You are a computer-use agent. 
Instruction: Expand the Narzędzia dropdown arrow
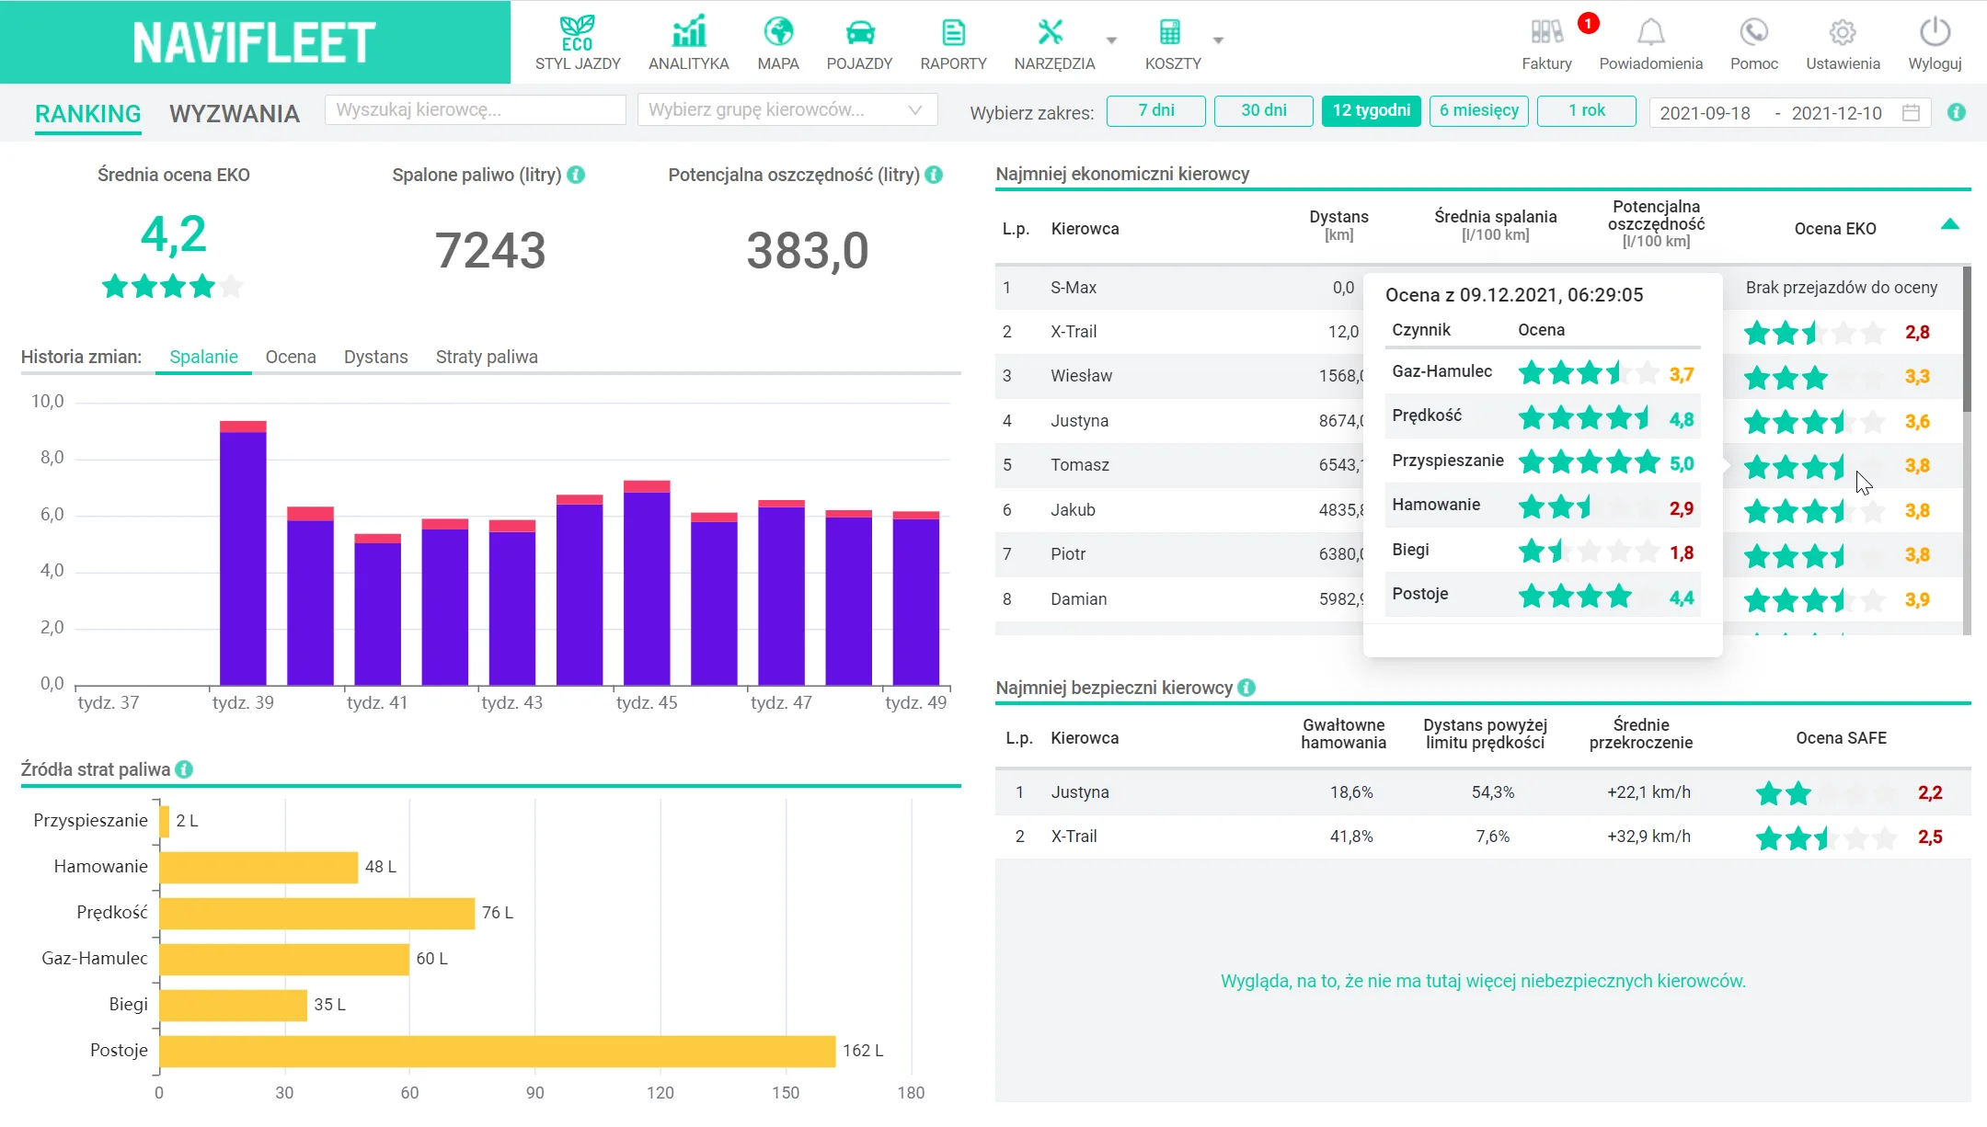[1111, 40]
